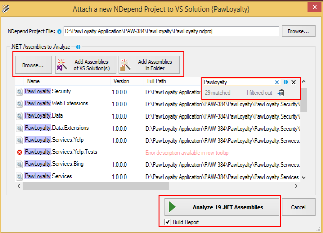323x233 pixels.
Task: Click the info icon in the search filter box
Action: click(x=286, y=82)
